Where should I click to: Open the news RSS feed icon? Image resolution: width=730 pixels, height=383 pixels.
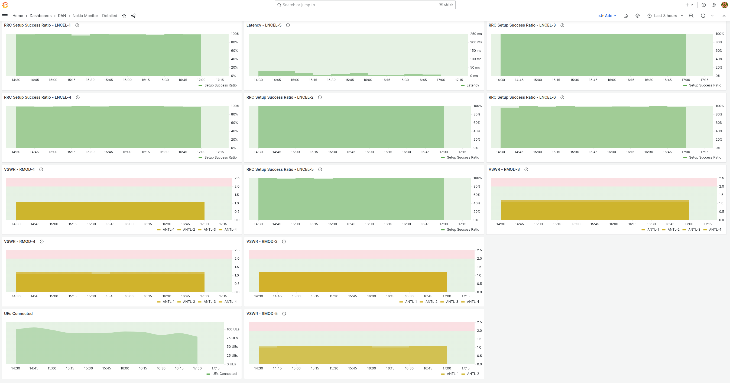[x=714, y=5]
